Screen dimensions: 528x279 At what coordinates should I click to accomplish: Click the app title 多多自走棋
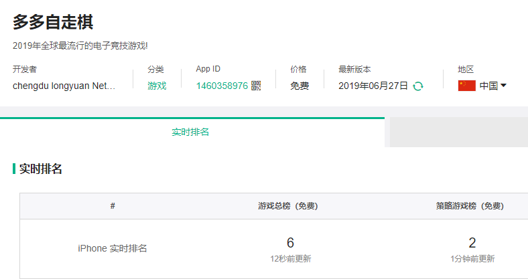click(53, 22)
